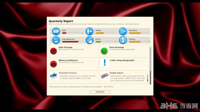Select the Education book icon
This screenshot has height=112, width=200.
[123, 31]
